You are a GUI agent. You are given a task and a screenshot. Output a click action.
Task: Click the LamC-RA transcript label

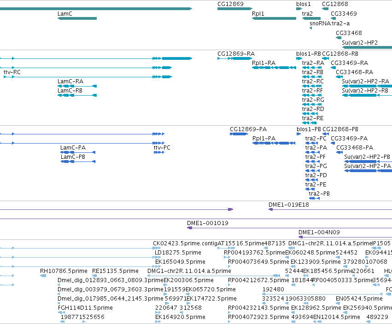[70, 81]
